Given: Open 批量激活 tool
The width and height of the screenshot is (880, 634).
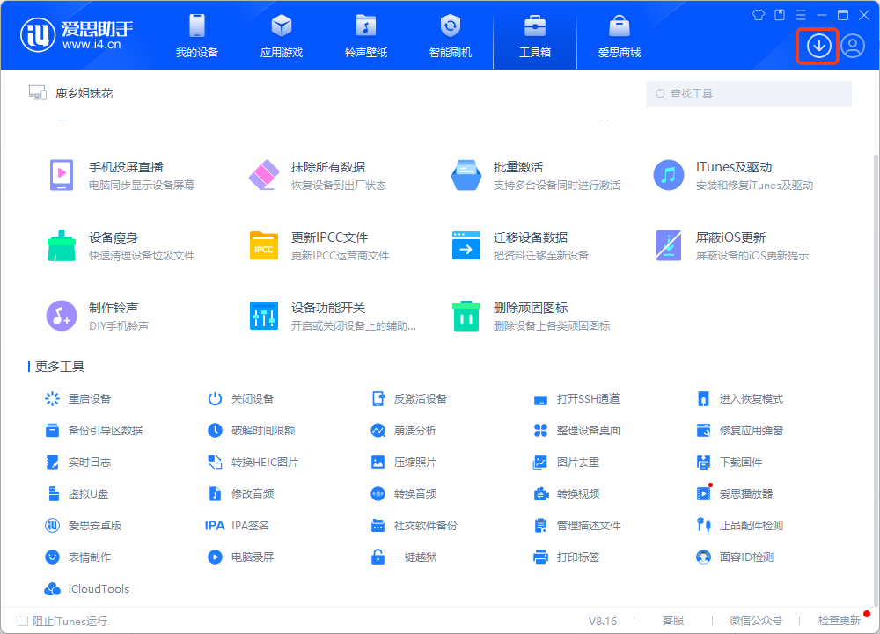Looking at the screenshot, I should coord(535,176).
